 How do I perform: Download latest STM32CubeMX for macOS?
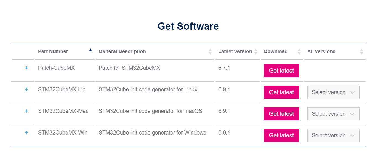(x=281, y=114)
